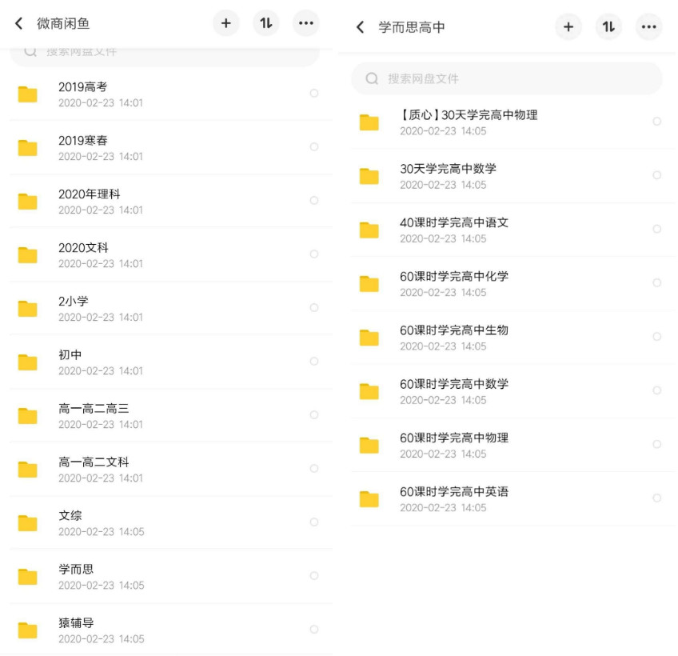Image resolution: width=678 pixels, height=656 pixels.
Task: Tap the search magnifier icon in 学而思高中 panel
Action: pyautogui.click(x=373, y=79)
